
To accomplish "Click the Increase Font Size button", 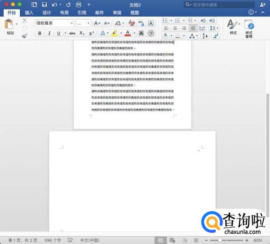I will tap(97, 23).
